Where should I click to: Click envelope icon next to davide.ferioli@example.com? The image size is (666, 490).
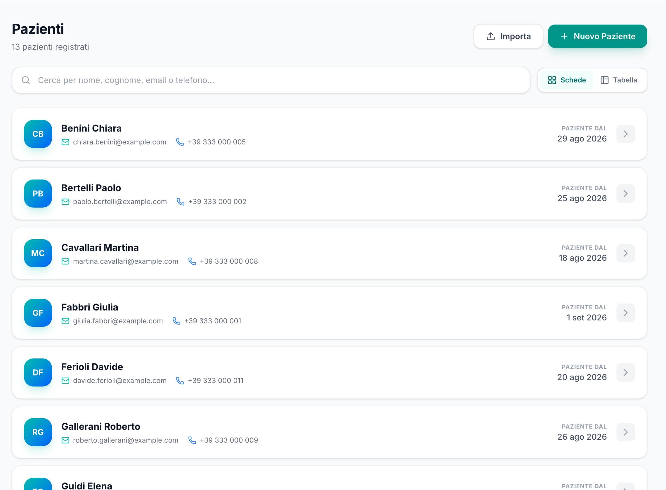click(65, 381)
